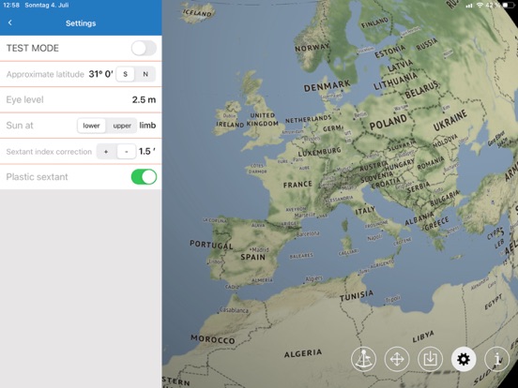
Task: Tap Casablanca city label on map
Action: [235, 310]
